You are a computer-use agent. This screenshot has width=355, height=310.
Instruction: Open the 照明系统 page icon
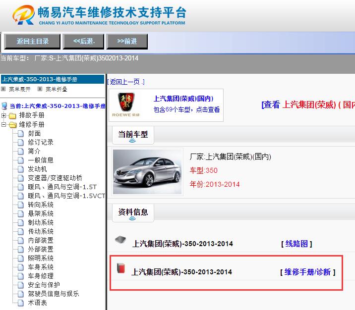[21, 258]
